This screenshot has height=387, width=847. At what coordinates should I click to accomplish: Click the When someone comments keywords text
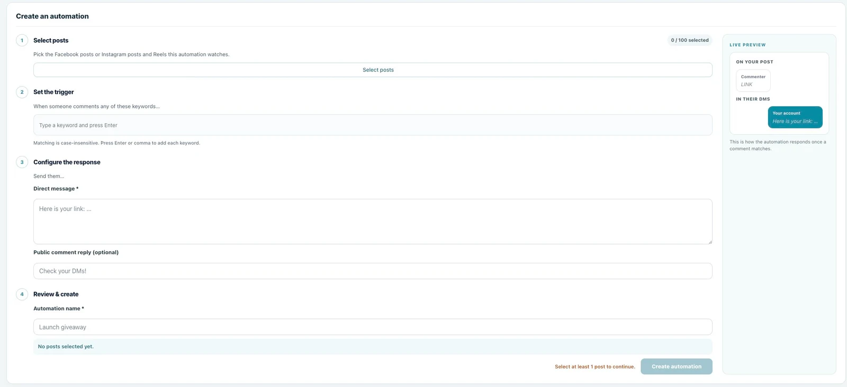(x=96, y=106)
